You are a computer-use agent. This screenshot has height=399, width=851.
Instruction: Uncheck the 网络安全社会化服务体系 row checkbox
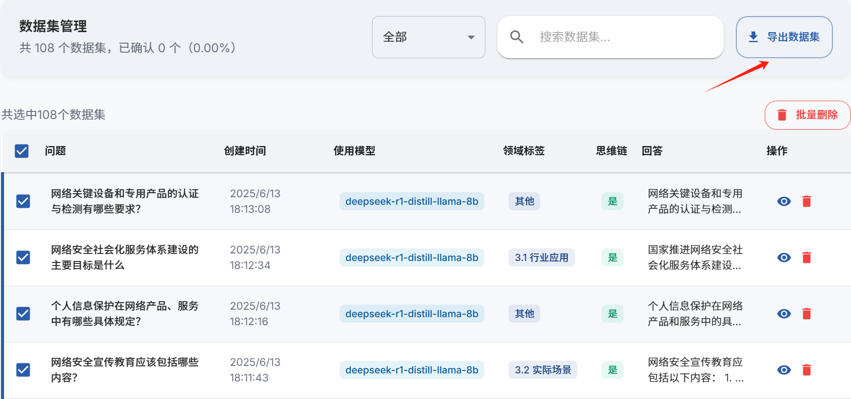(23, 257)
